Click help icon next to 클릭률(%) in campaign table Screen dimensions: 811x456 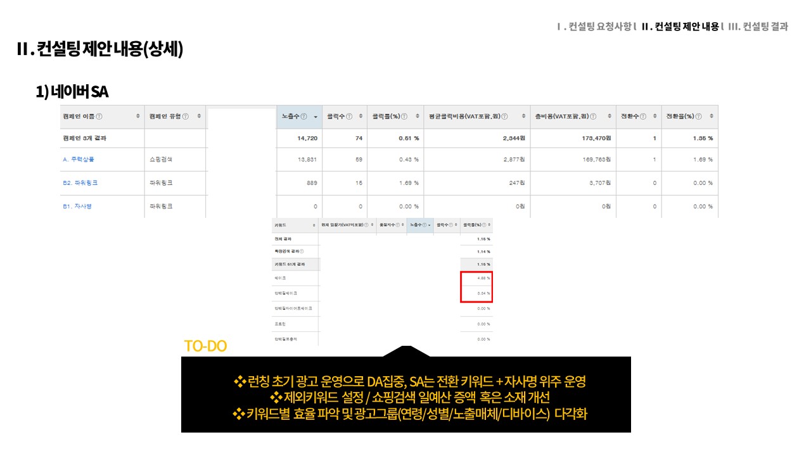pos(404,117)
